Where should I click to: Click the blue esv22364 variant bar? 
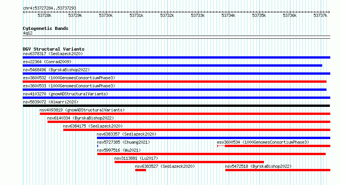coord(172,65)
